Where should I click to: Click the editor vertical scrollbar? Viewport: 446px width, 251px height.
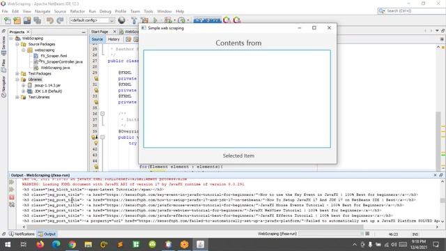pos(438,139)
